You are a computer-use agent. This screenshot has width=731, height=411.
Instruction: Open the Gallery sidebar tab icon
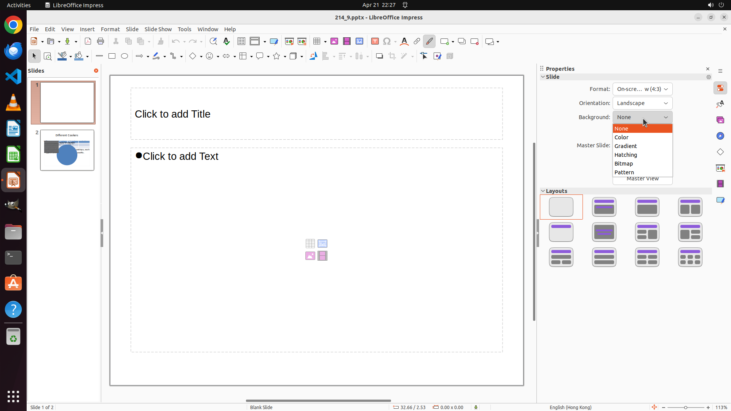(x=720, y=120)
